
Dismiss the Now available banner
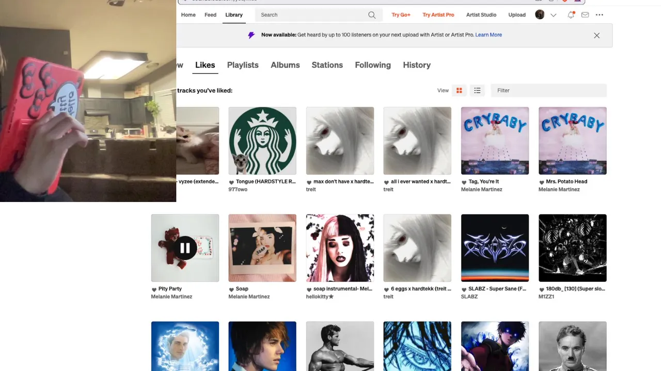click(x=596, y=36)
